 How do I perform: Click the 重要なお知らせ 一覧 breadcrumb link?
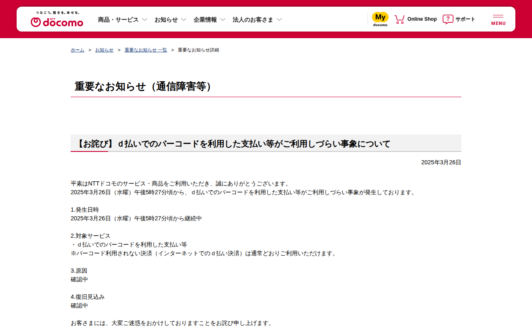click(146, 50)
